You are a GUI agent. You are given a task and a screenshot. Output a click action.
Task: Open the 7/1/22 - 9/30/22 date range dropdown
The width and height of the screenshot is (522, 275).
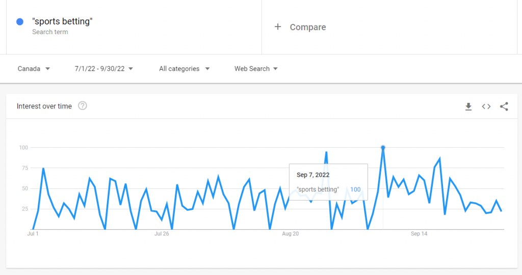(104, 69)
